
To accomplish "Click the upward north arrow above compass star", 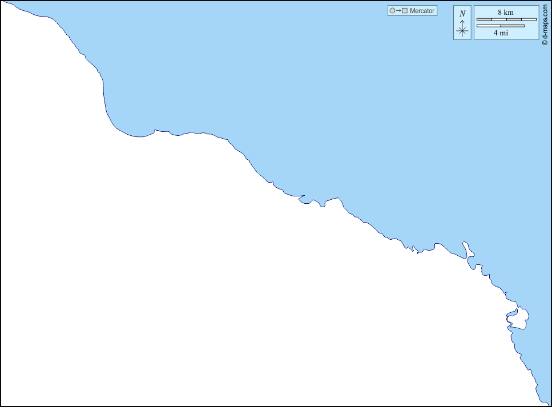I will pyautogui.click(x=462, y=22).
